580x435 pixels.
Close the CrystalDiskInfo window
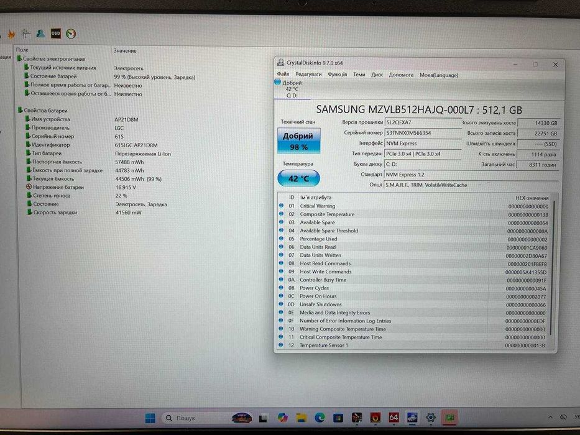[555, 65]
